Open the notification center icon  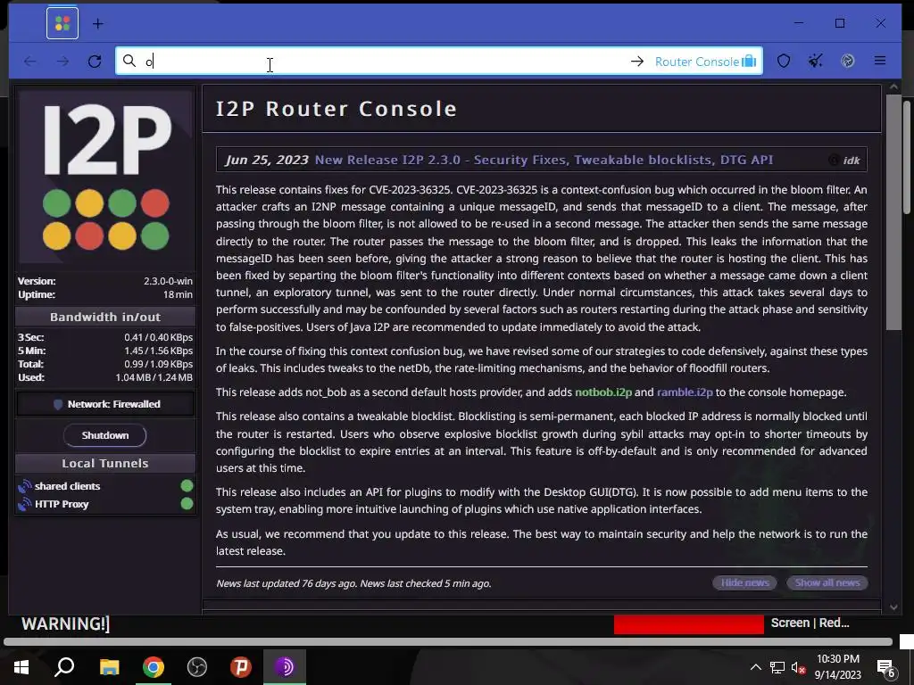click(885, 667)
